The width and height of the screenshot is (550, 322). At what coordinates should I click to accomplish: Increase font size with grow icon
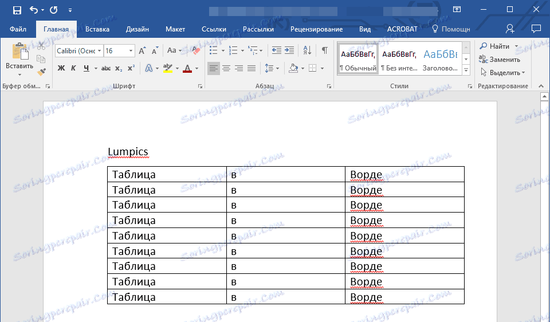pos(142,51)
